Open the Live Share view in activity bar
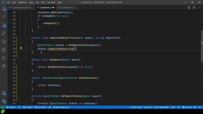 click(3, 66)
